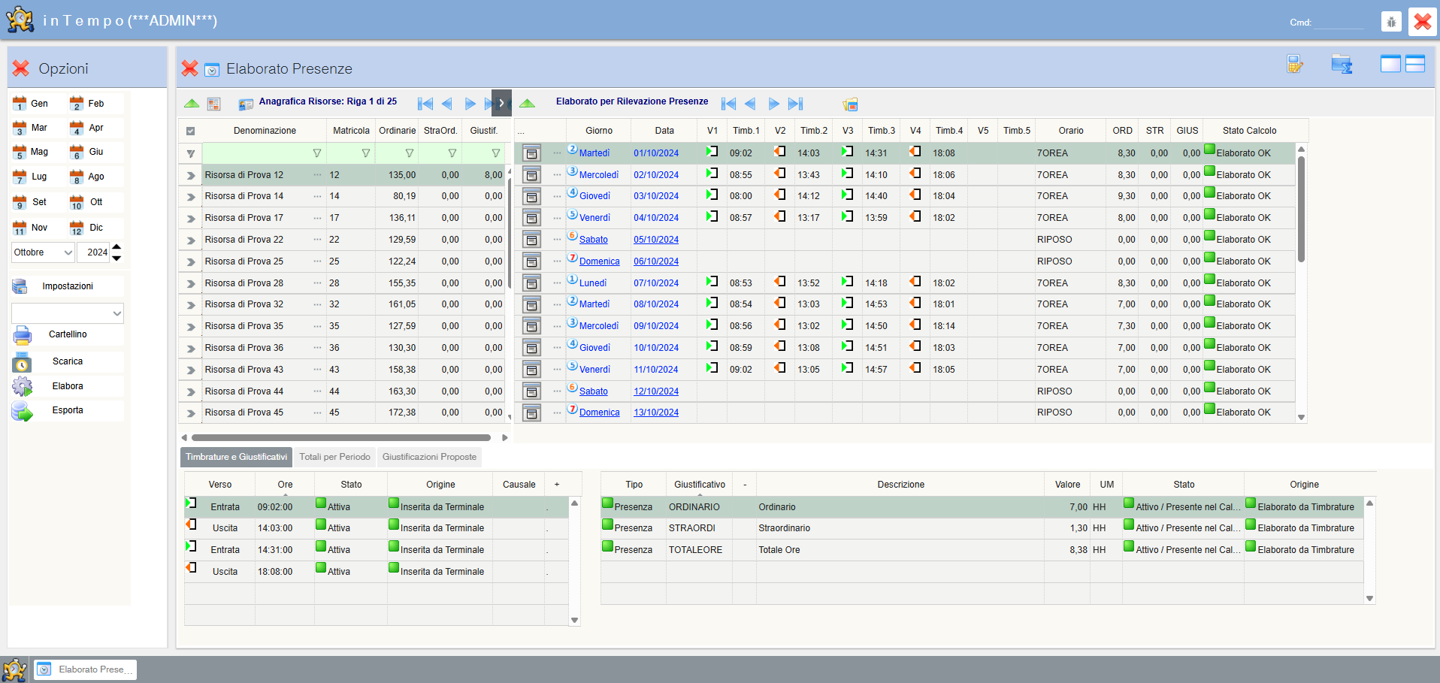Click the calendar folder icon beside Elaborato navigation
Screen dimensions: 1440x683
[x=850, y=104]
